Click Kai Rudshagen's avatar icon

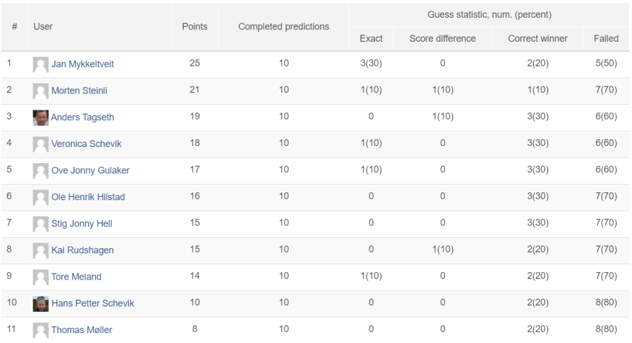pyautogui.click(x=40, y=250)
